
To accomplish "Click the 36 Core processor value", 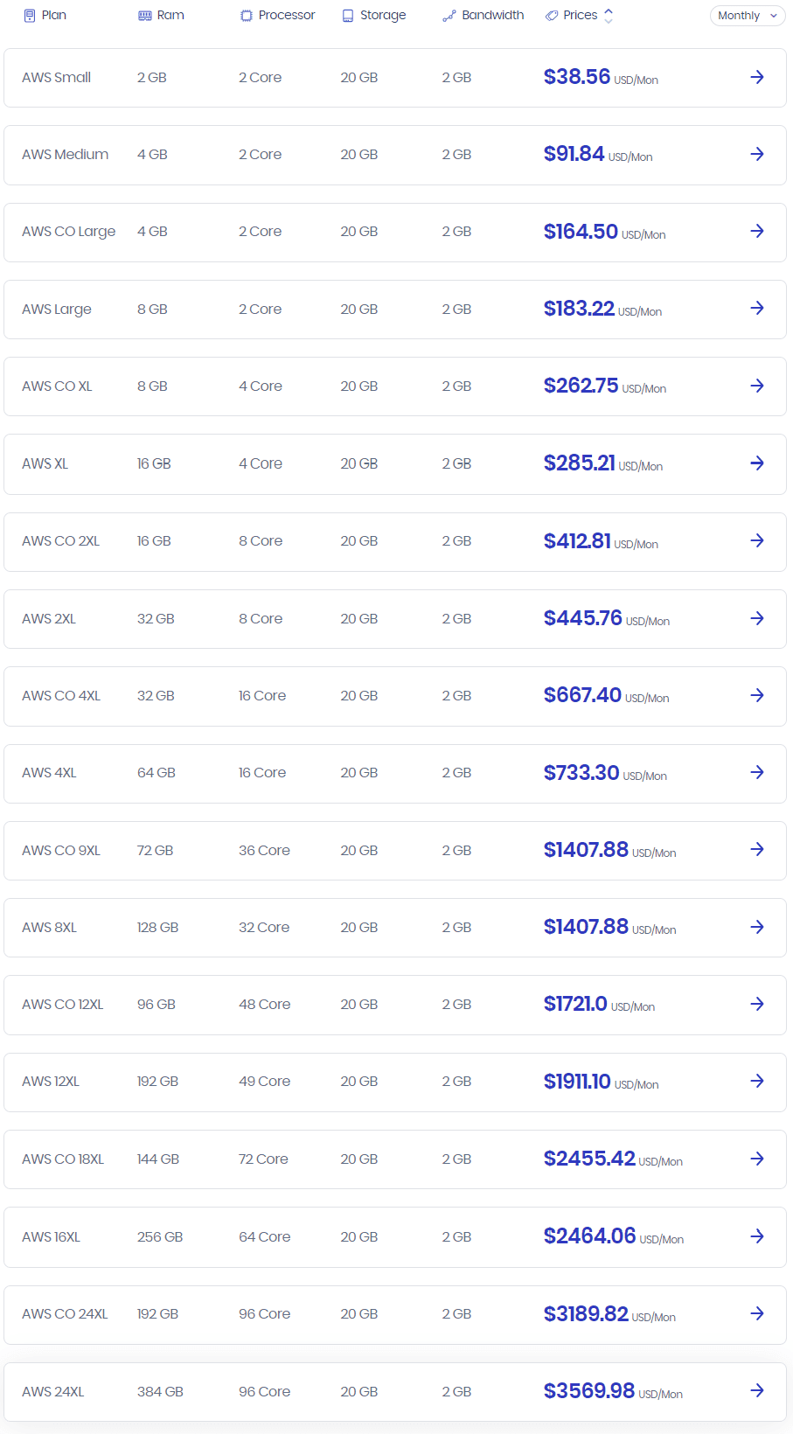I will pos(264,851).
